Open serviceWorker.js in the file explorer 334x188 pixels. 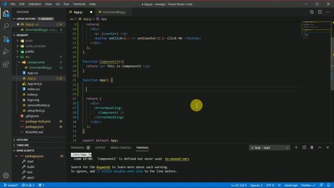pos(38,105)
